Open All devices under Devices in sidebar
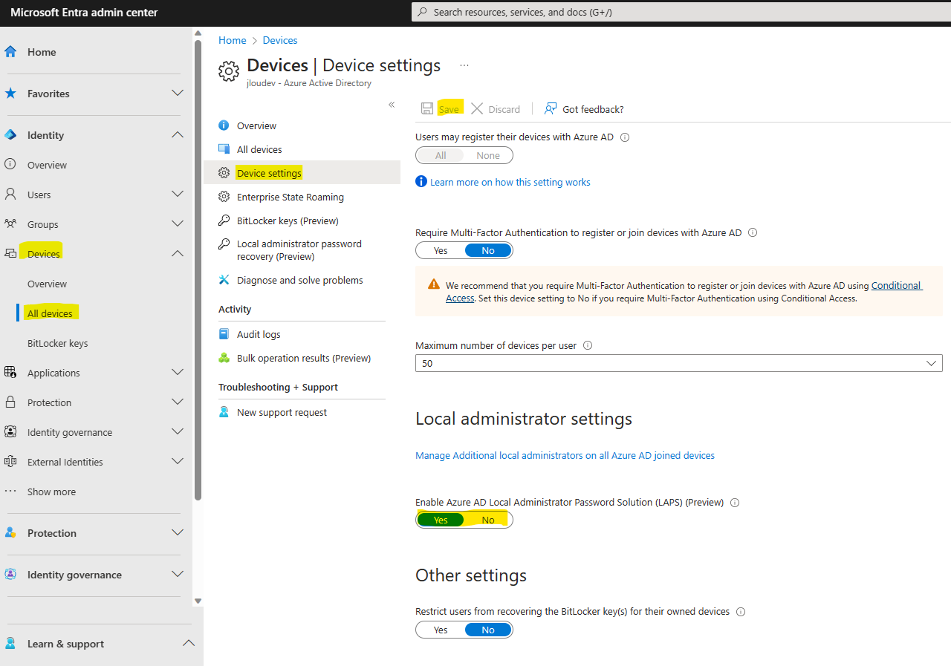 pos(50,313)
